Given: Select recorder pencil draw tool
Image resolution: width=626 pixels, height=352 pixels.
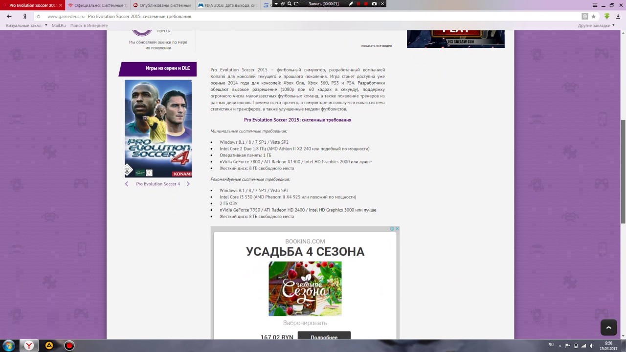Looking at the screenshot, I should [351, 3].
